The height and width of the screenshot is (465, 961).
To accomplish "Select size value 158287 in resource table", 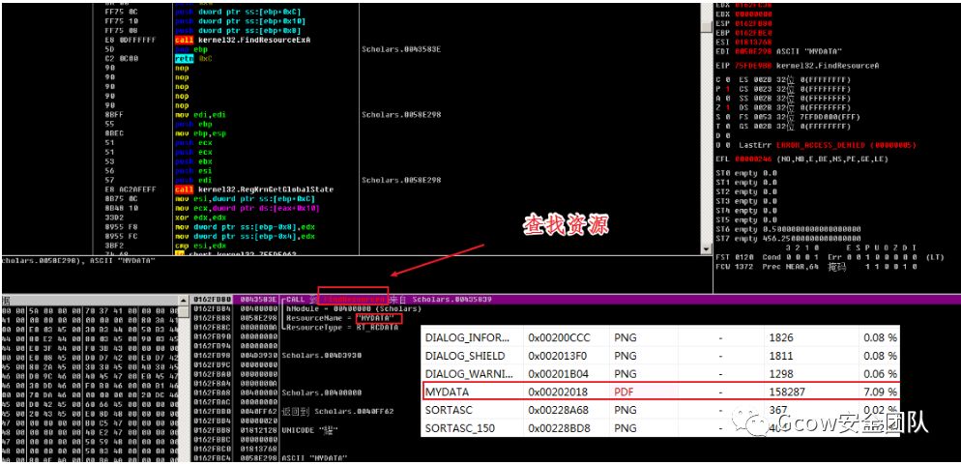I will (x=788, y=392).
